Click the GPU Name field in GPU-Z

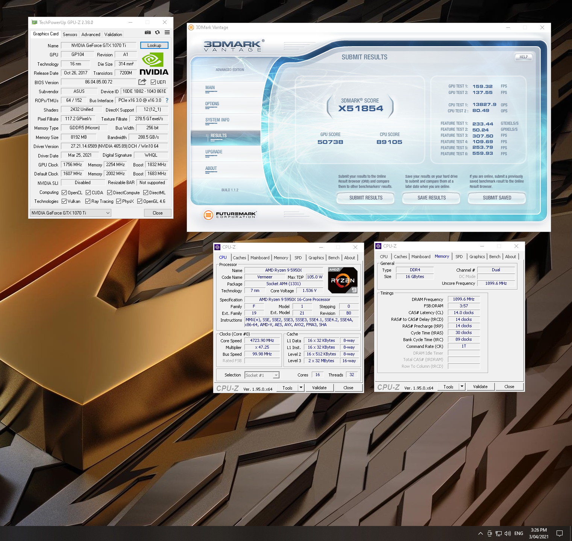[99, 45]
